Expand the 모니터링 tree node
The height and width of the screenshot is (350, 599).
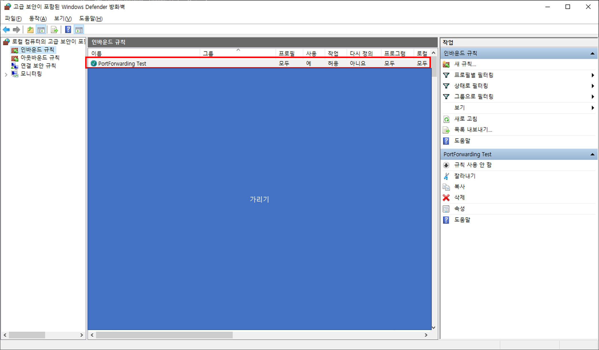pyautogui.click(x=6, y=74)
